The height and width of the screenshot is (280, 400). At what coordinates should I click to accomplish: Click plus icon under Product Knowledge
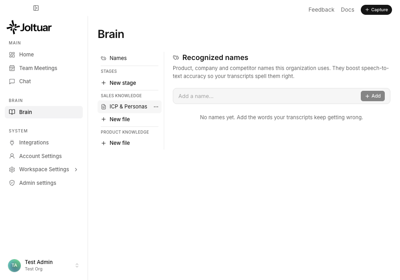click(x=104, y=143)
